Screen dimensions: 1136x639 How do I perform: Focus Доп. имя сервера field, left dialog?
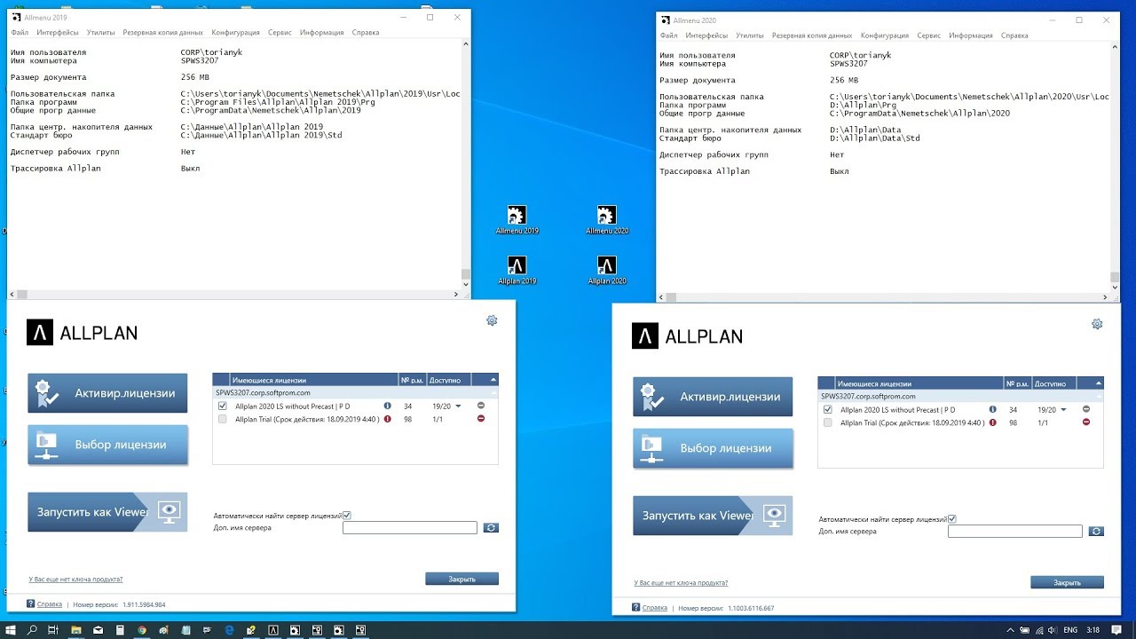pyautogui.click(x=410, y=528)
